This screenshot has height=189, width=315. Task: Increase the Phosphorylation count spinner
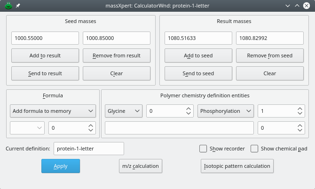click(299, 109)
